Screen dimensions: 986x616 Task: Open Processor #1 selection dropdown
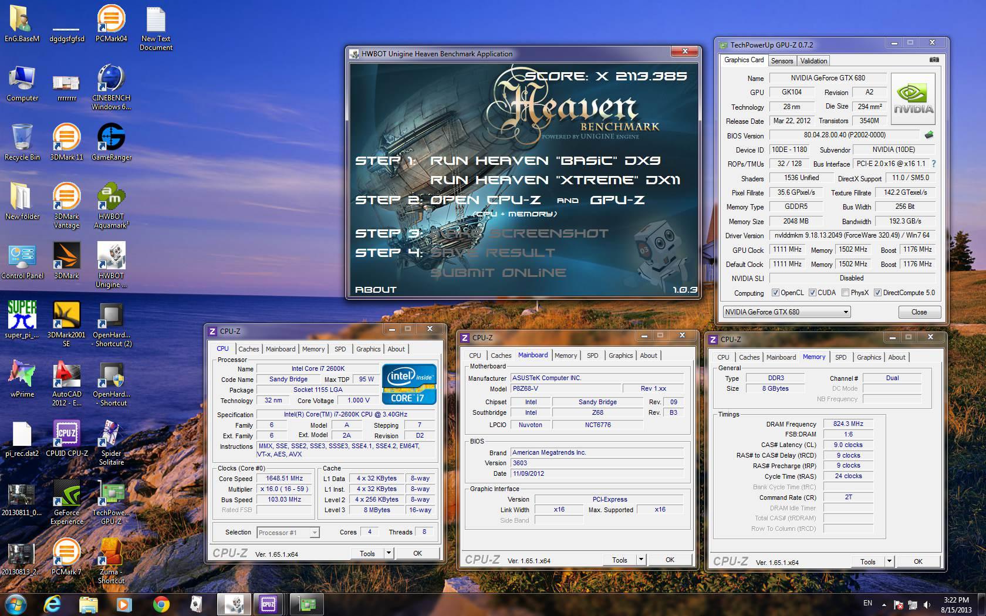[288, 533]
